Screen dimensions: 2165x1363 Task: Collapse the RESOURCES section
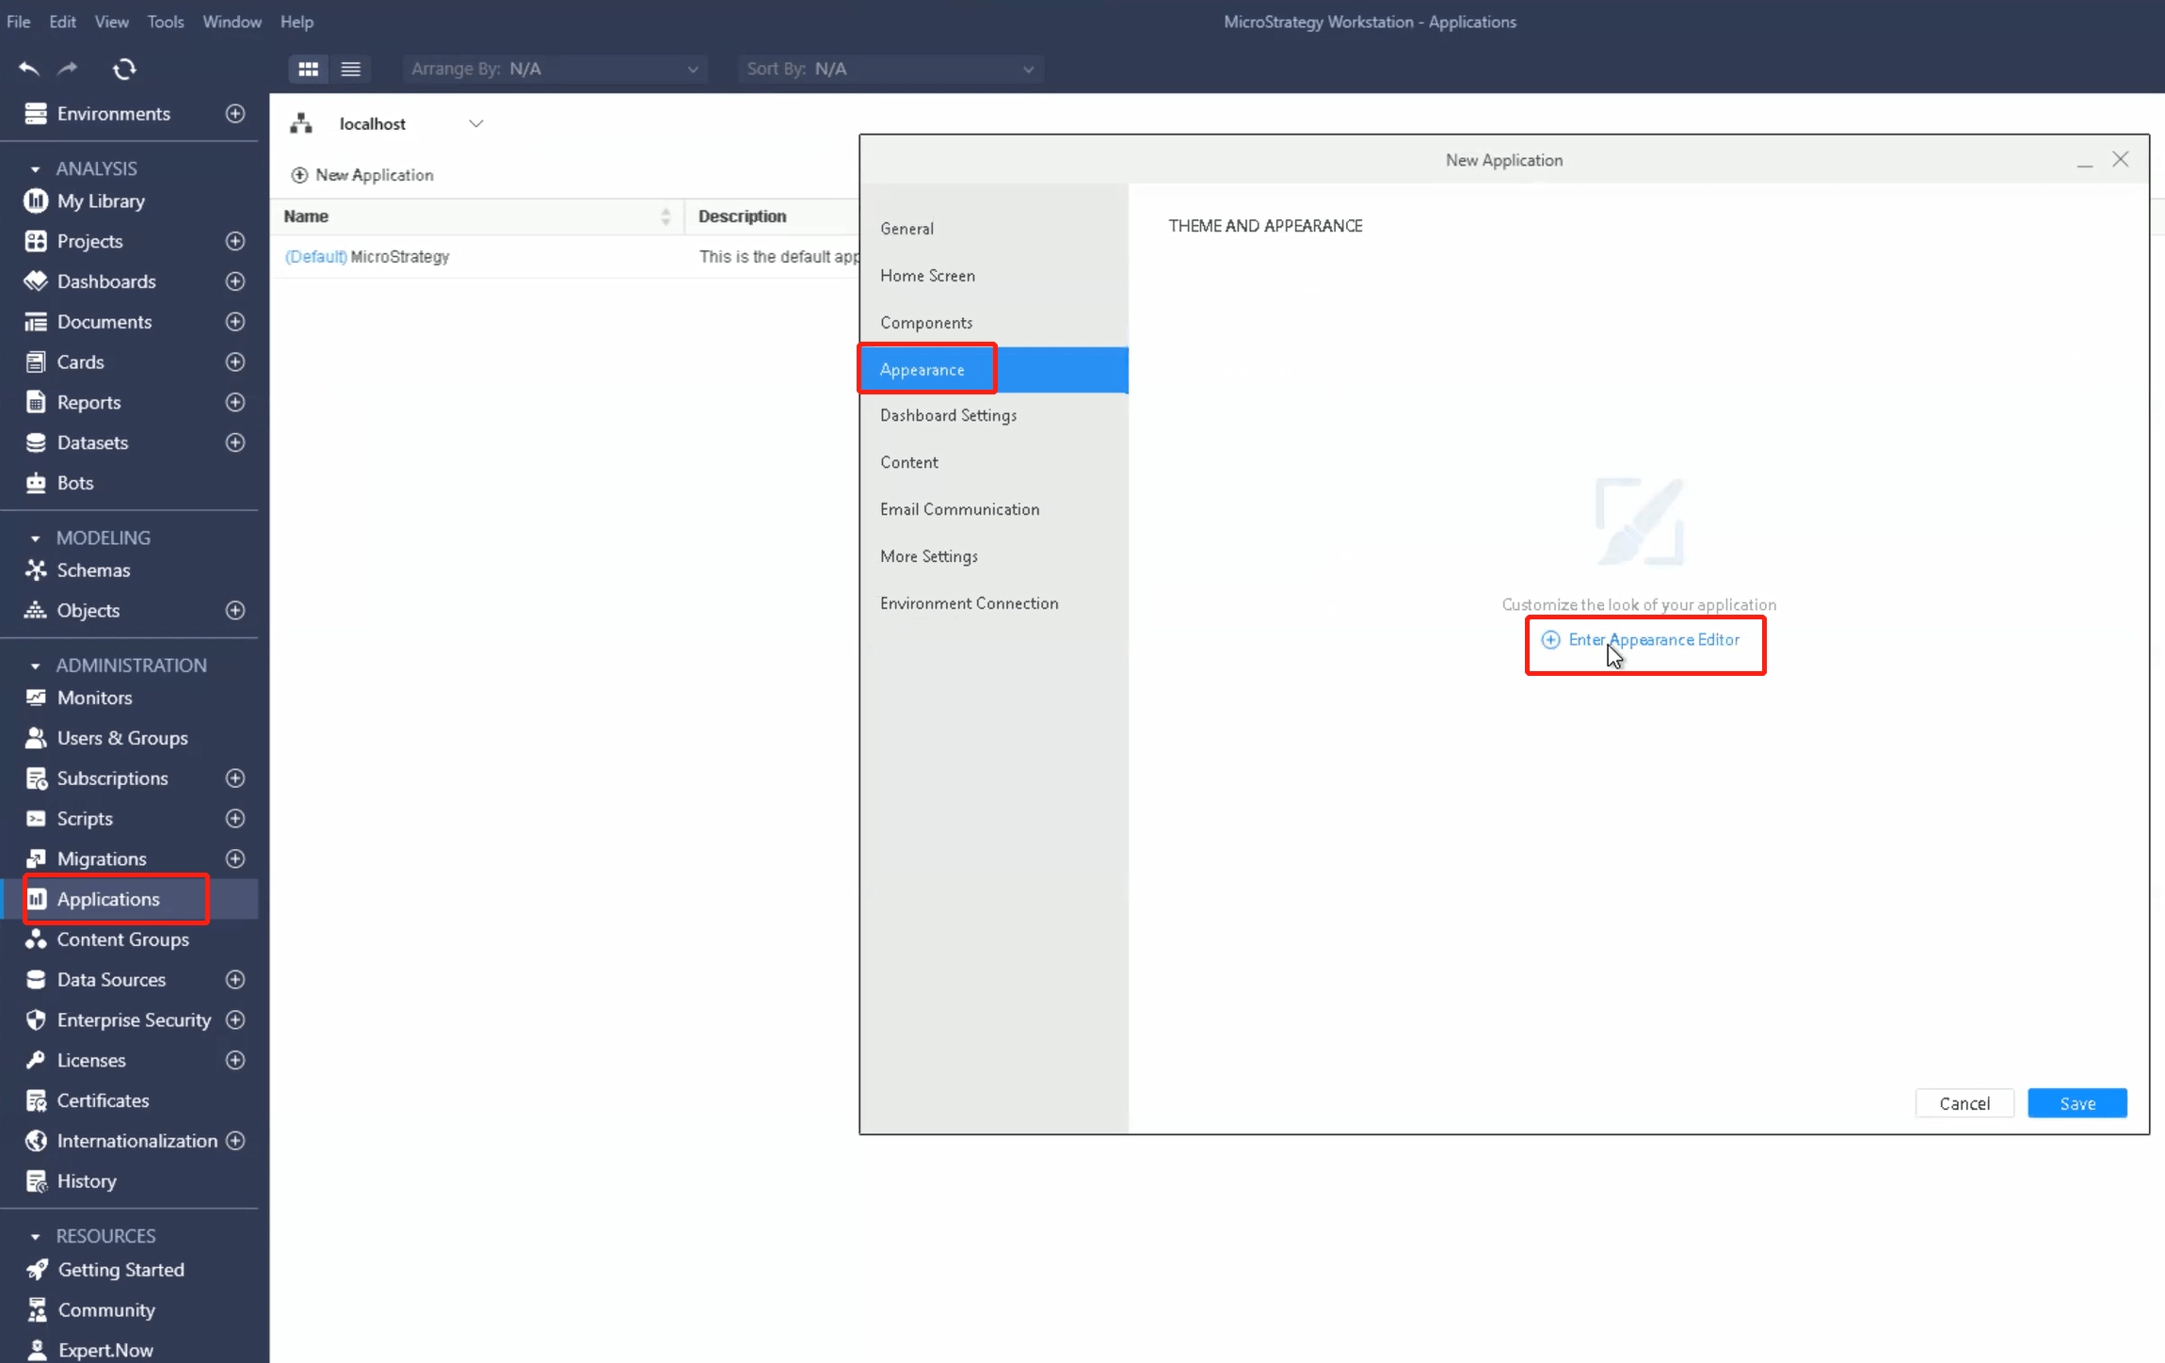(36, 1237)
